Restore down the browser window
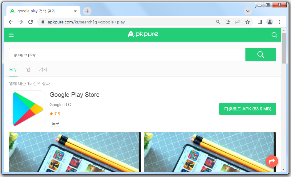 268,5
